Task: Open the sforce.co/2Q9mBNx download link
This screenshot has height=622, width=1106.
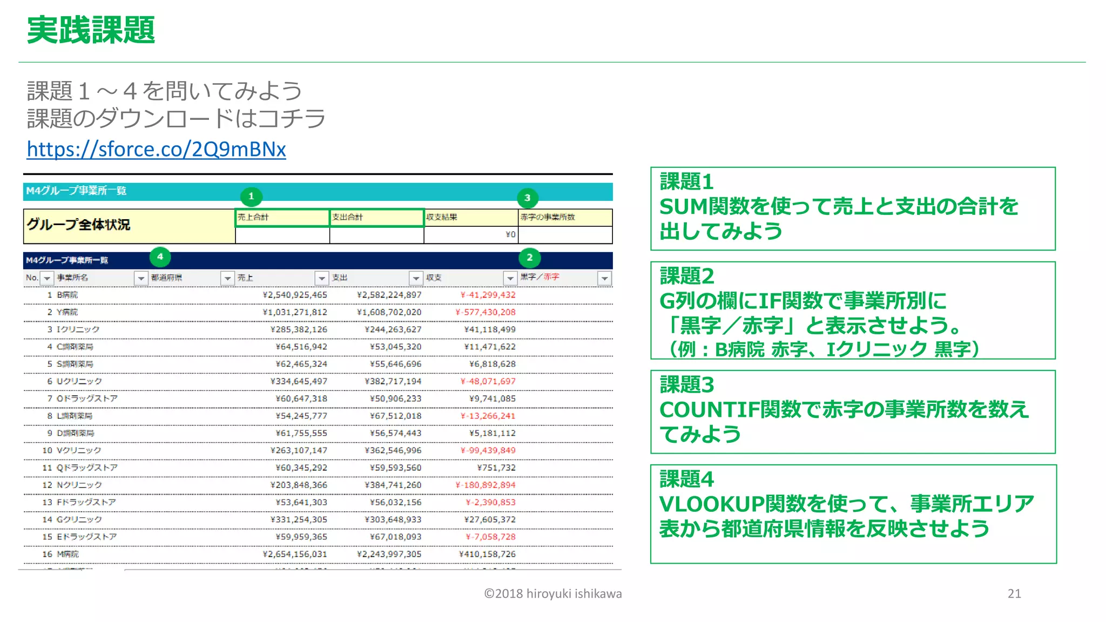Action: pos(157,149)
